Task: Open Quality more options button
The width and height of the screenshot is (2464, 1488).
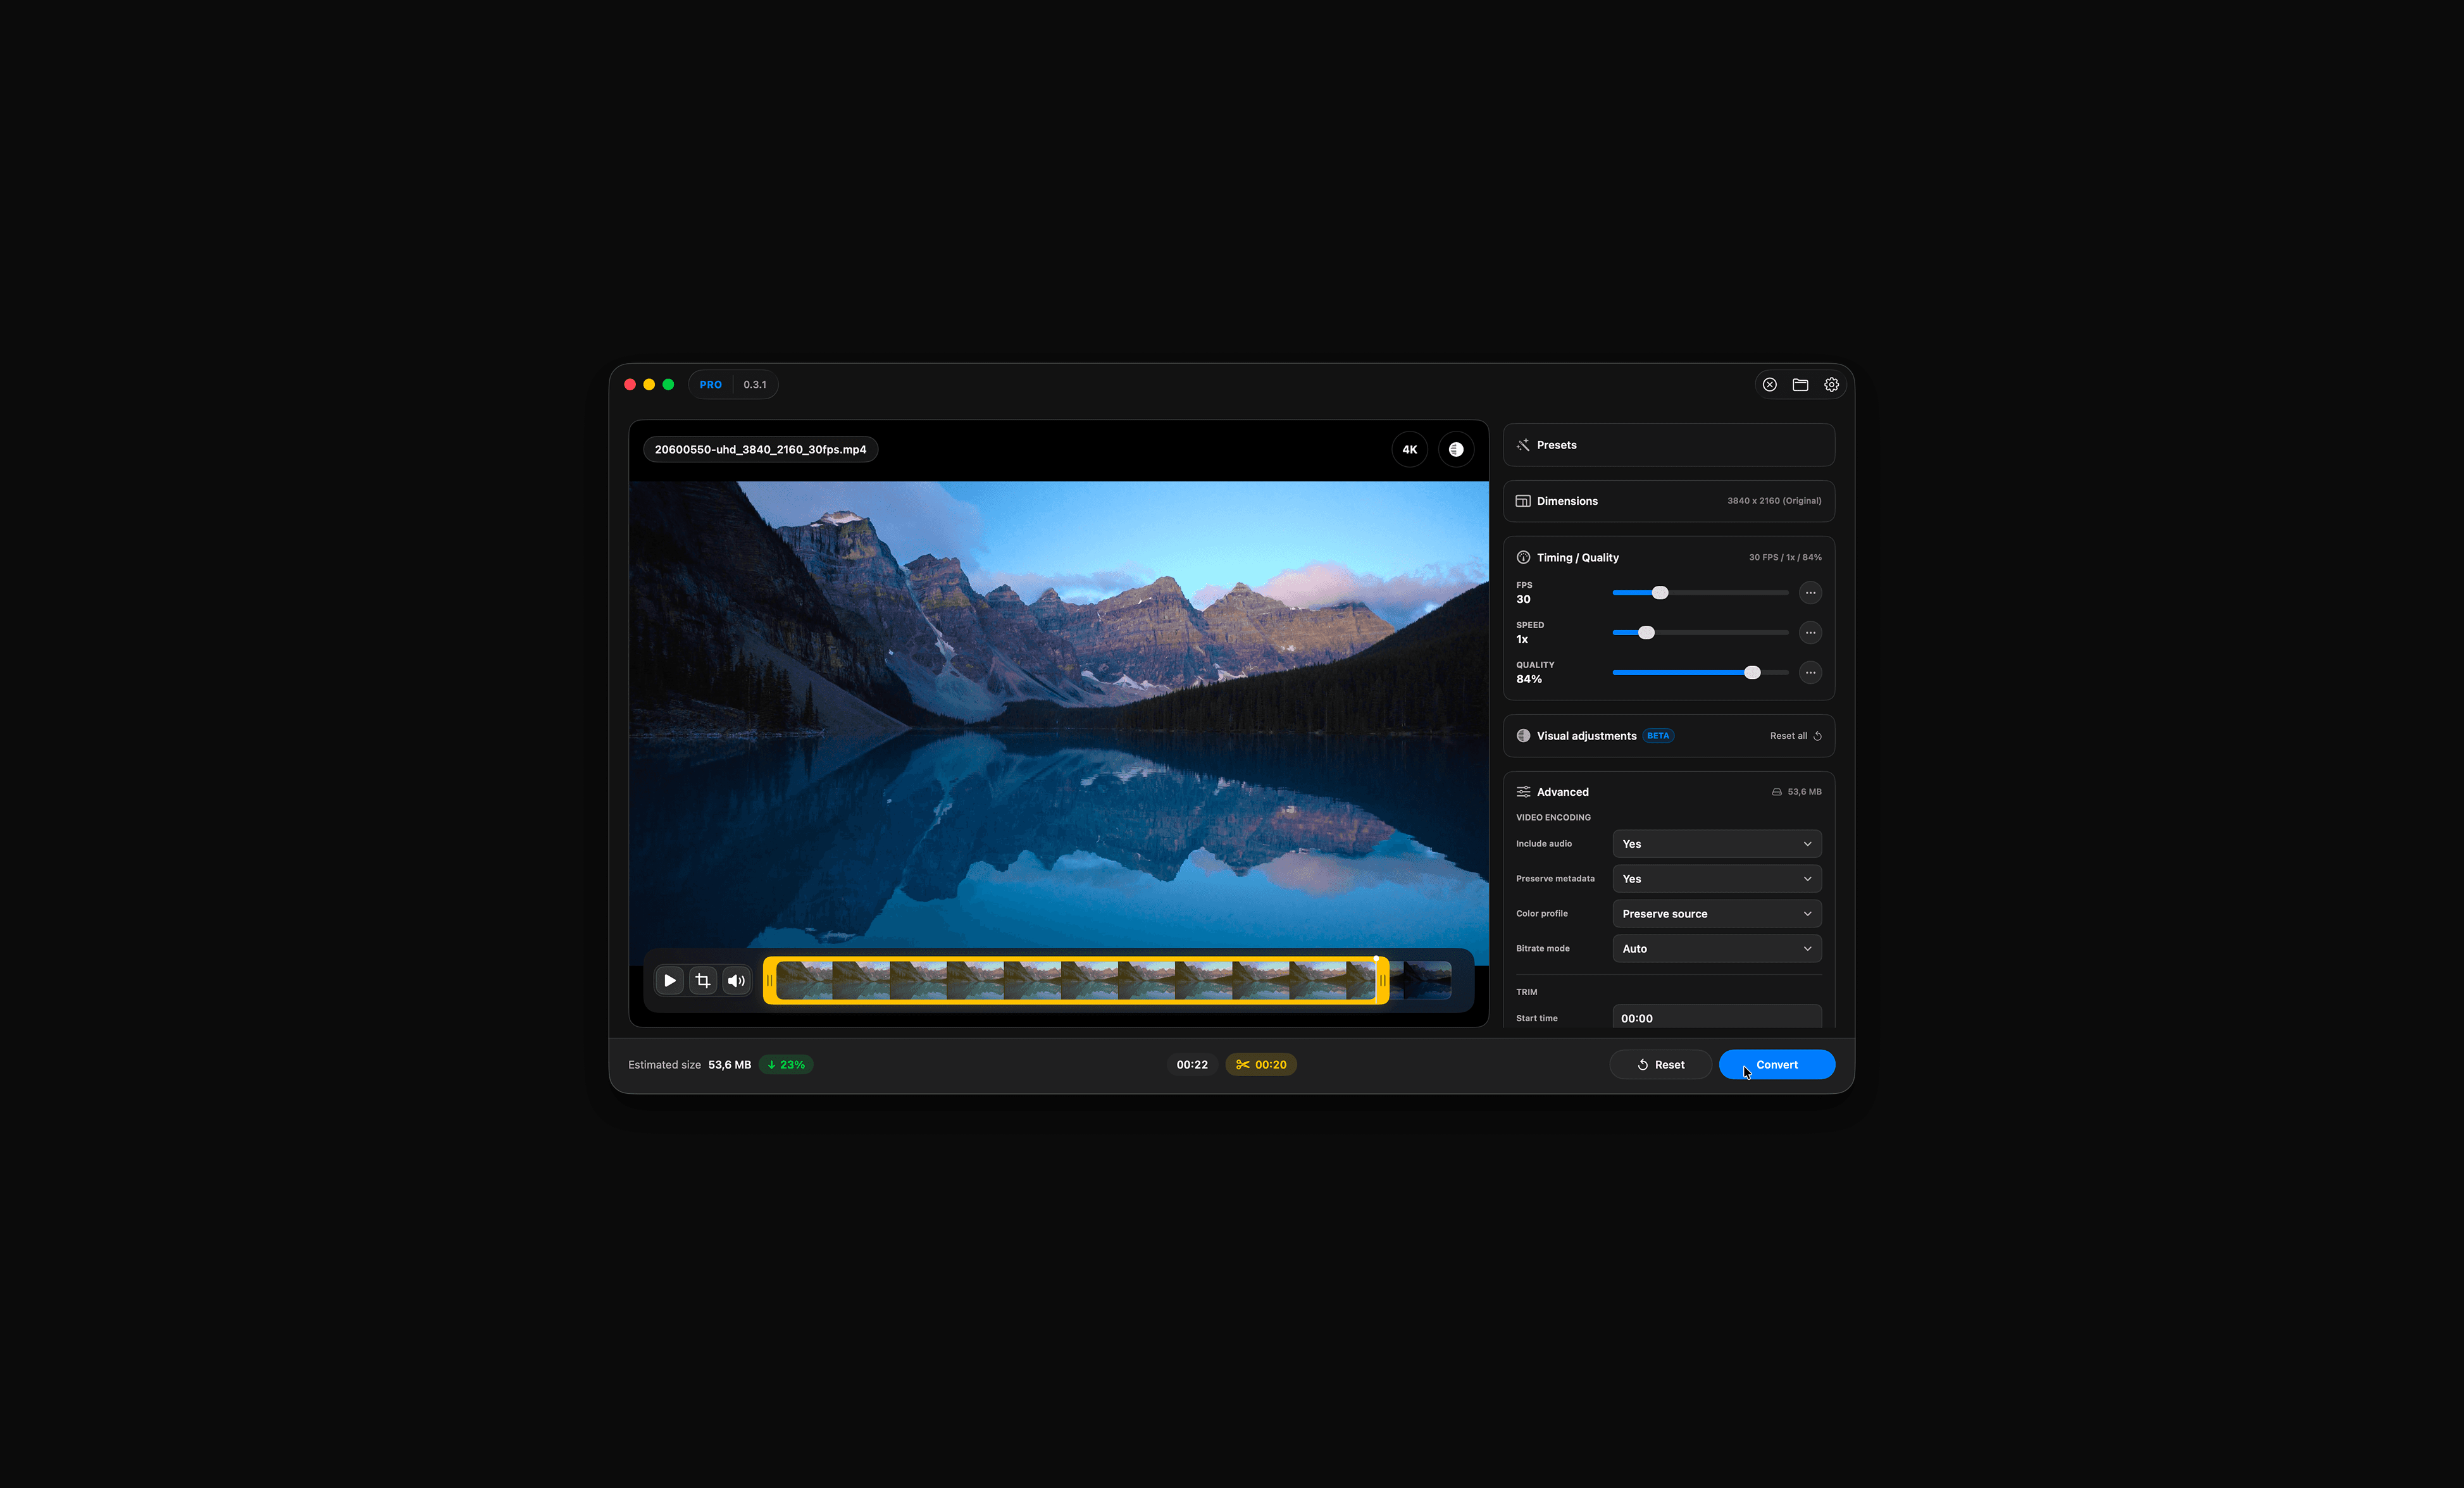Action: [1810, 673]
